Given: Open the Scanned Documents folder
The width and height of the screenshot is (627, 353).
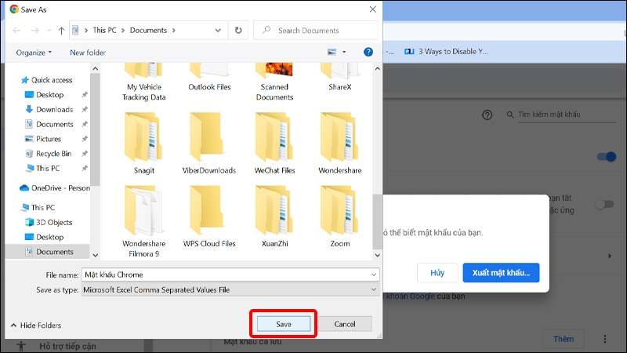Looking at the screenshot, I should coord(275,82).
